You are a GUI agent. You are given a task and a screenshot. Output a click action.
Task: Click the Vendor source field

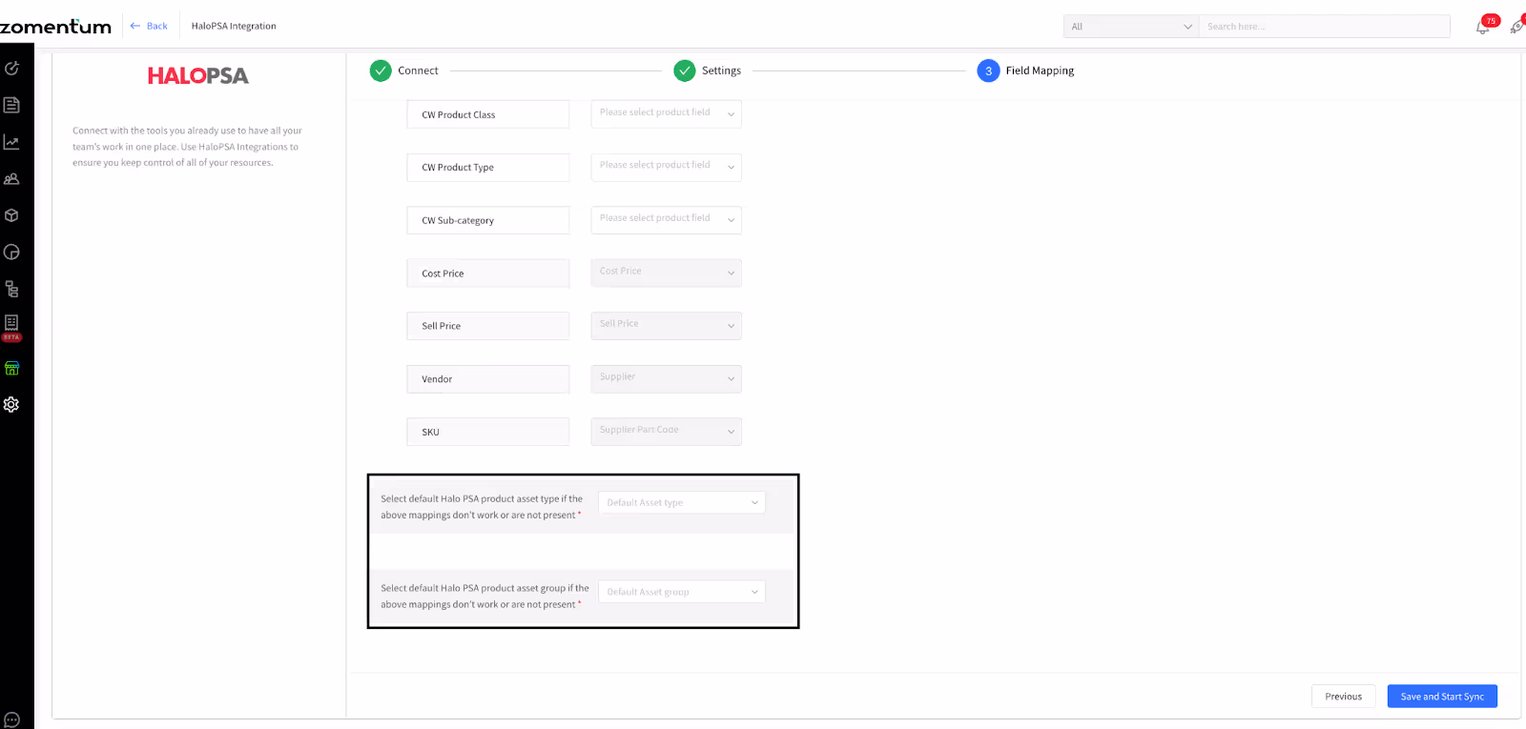488,379
